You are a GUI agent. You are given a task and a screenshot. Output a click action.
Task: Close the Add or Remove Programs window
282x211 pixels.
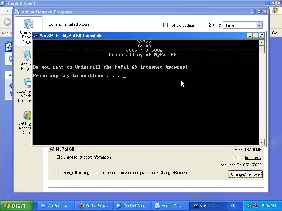click(265, 12)
